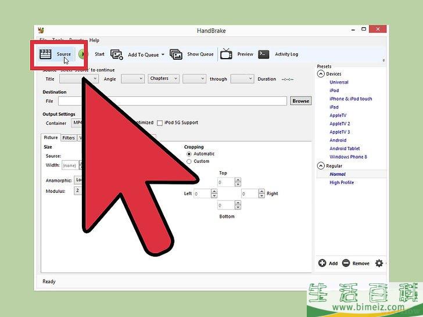Click the Add To Queue picture icon
This screenshot has height=317, width=423.
click(117, 54)
